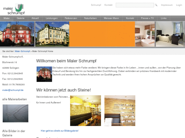
Task: Click the 'Maler Schrumpf Home' breadcrumb text
Action: [x=42, y=51]
